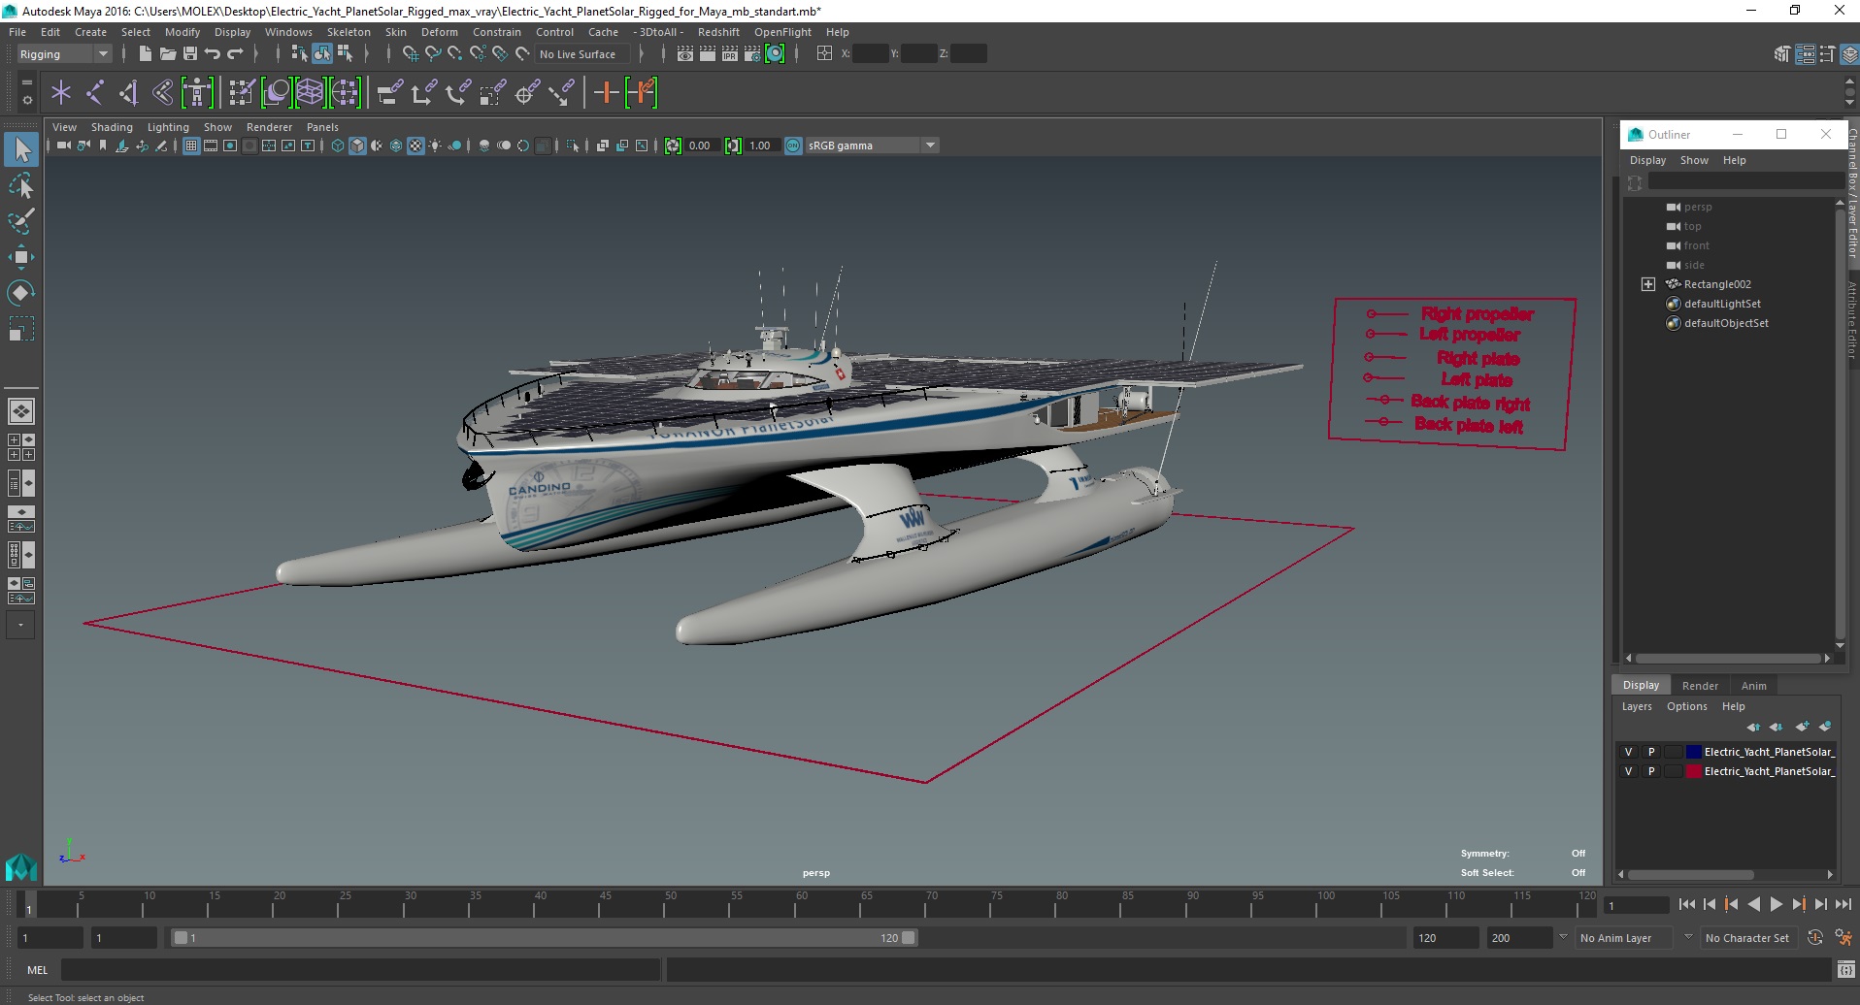The width and height of the screenshot is (1860, 1005).
Task: Click the Lattice deformer shelf icon
Action: [310, 93]
